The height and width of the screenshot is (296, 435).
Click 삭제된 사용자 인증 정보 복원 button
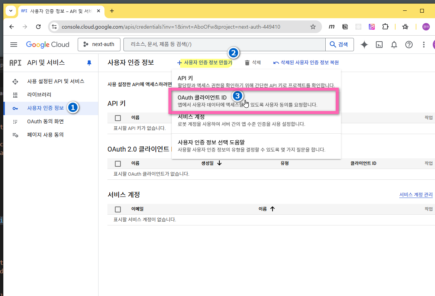pyautogui.click(x=306, y=63)
